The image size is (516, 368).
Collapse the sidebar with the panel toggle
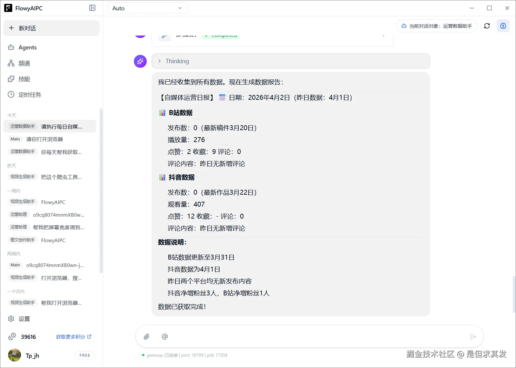(92, 8)
